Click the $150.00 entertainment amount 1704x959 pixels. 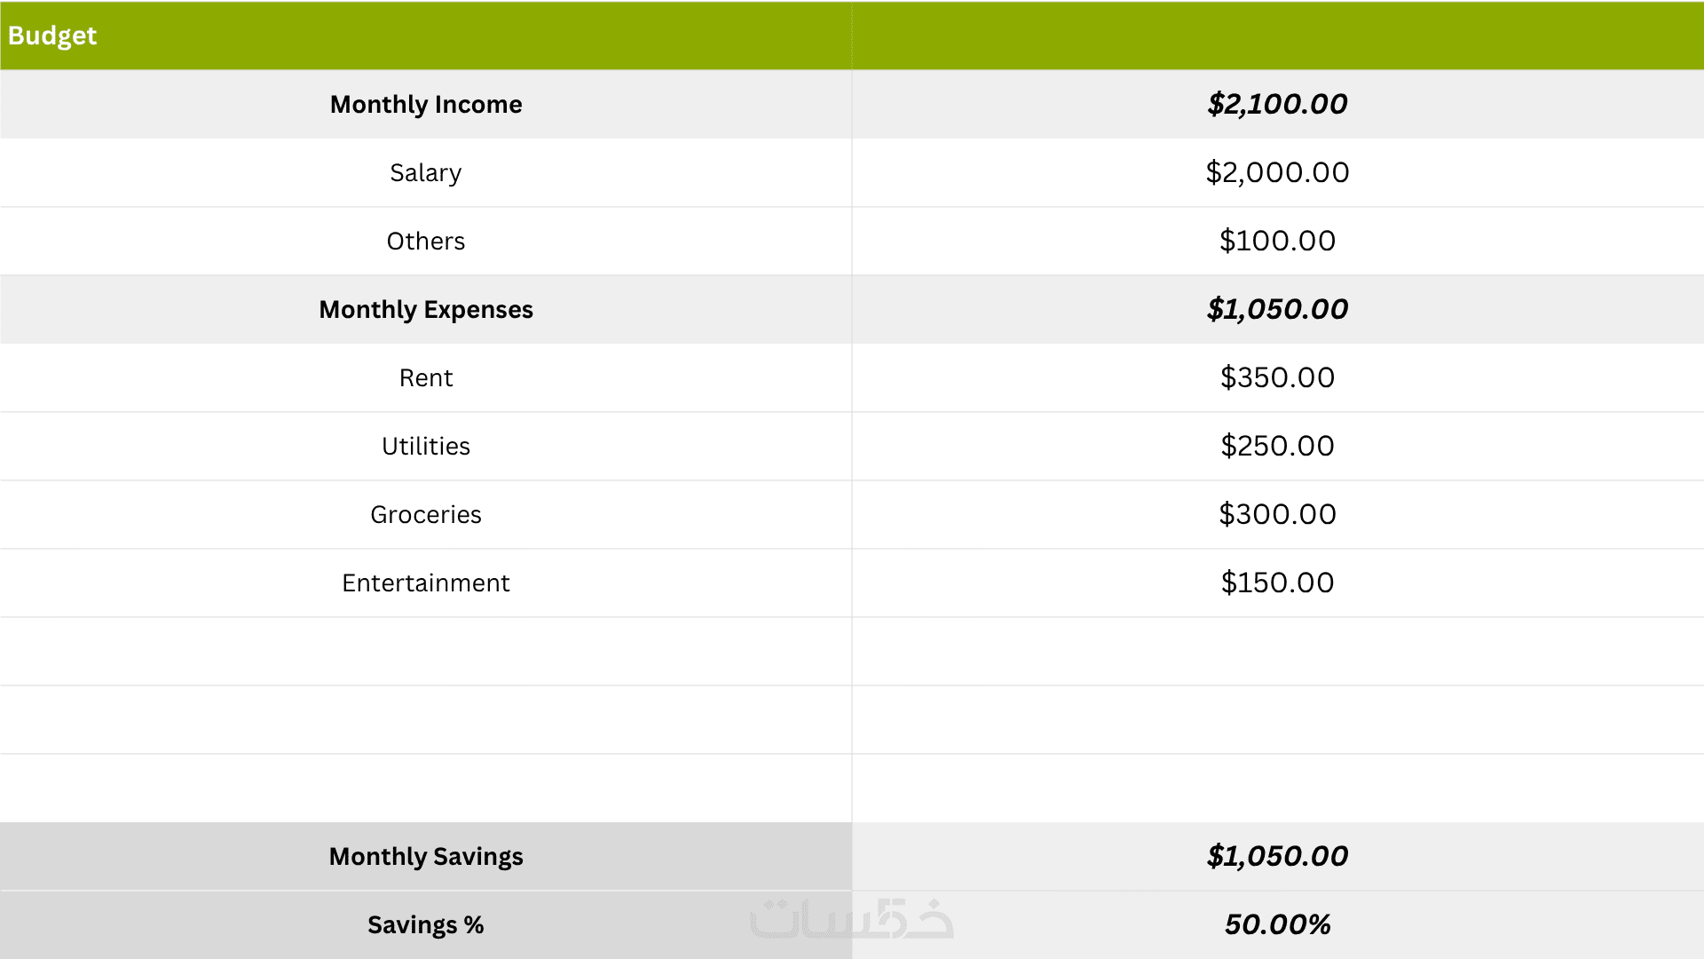point(1277,583)
